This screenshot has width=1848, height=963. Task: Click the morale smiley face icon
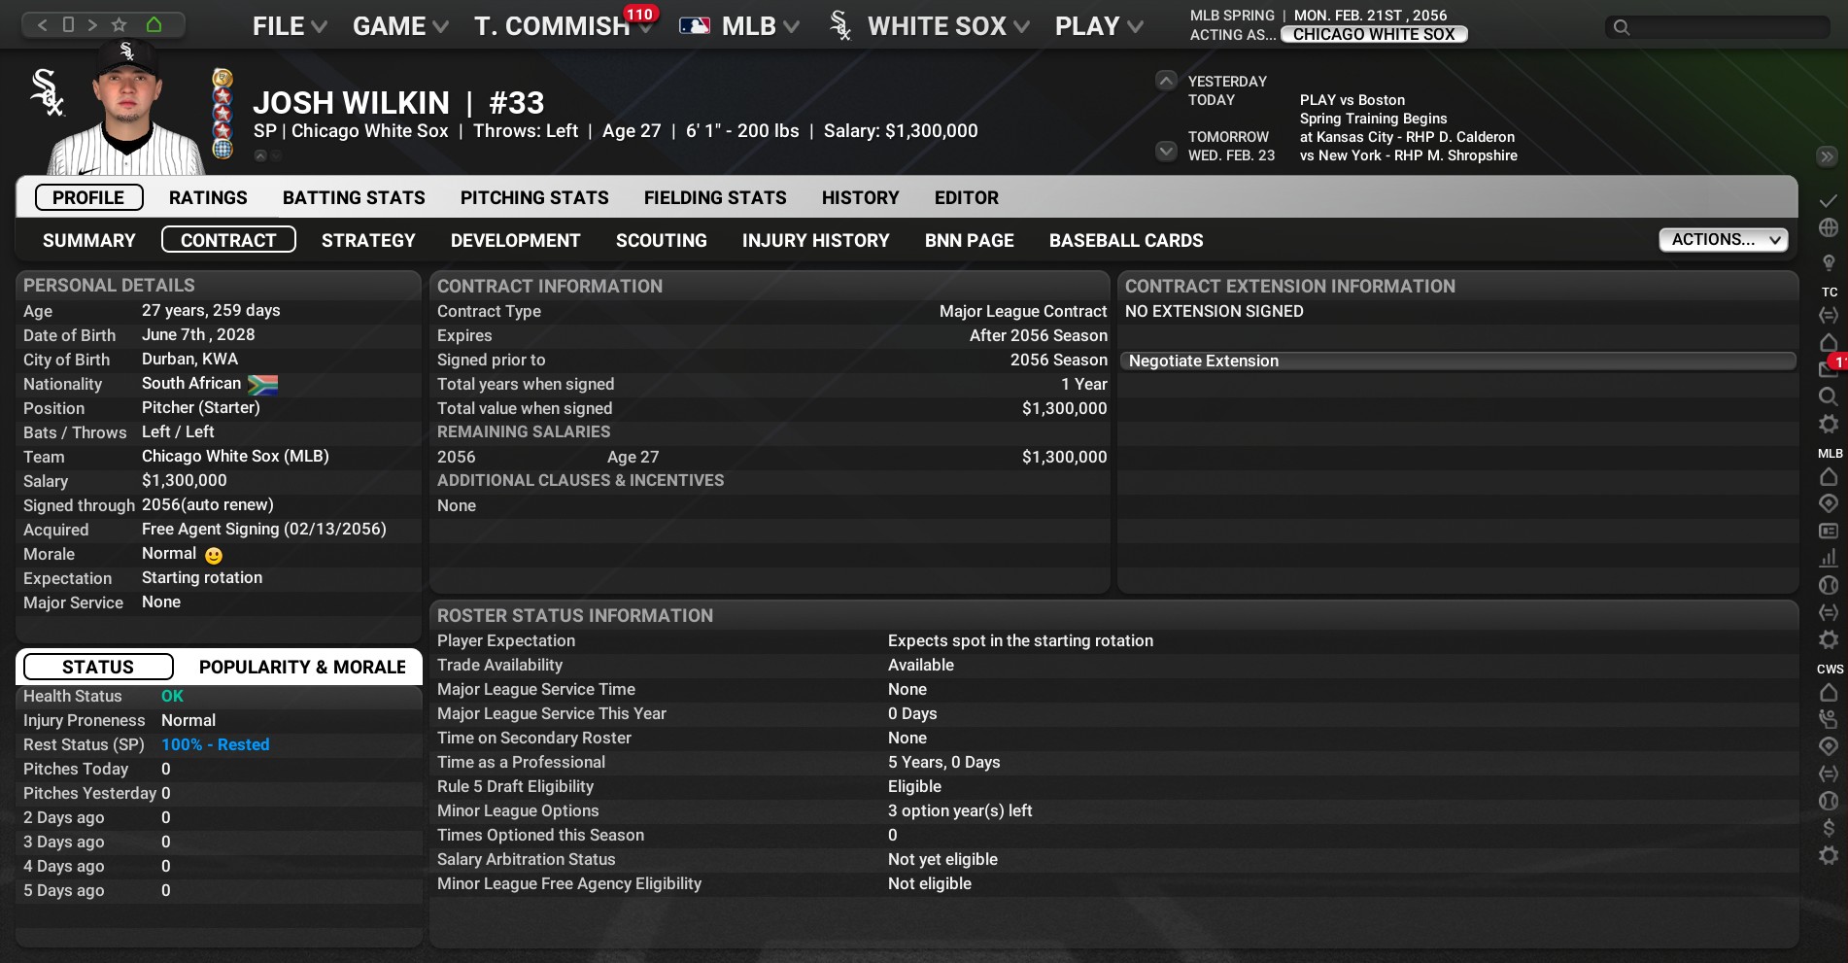click(x=214, y=556)
